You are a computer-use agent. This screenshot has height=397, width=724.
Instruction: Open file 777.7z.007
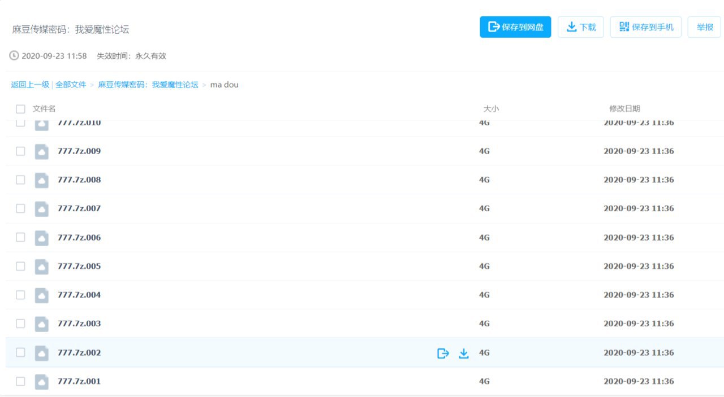click(79, 209)
